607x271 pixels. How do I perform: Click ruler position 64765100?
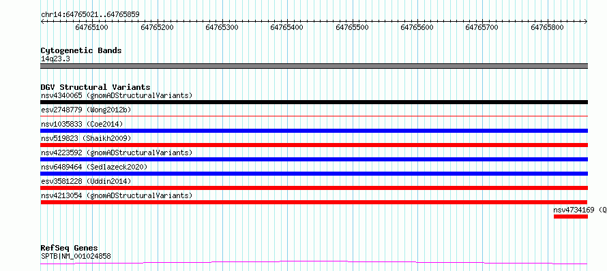[92, 27]
